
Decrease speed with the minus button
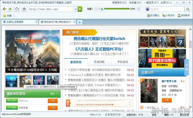tap(96, 9)
